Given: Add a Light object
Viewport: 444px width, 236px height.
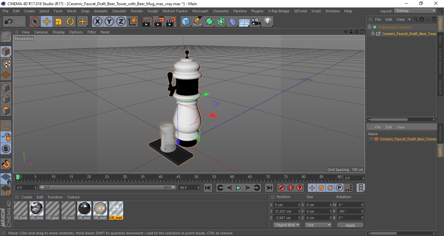Looking at the screenshot, I should coord(268,22).
